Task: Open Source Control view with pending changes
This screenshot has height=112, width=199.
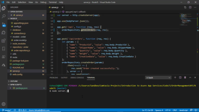Action: [x=3, y=24]
